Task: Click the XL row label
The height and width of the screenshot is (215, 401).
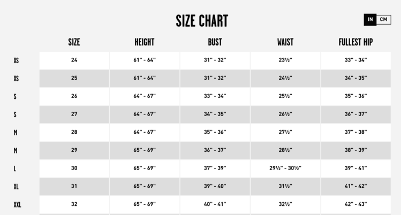Action: point(16,187)
